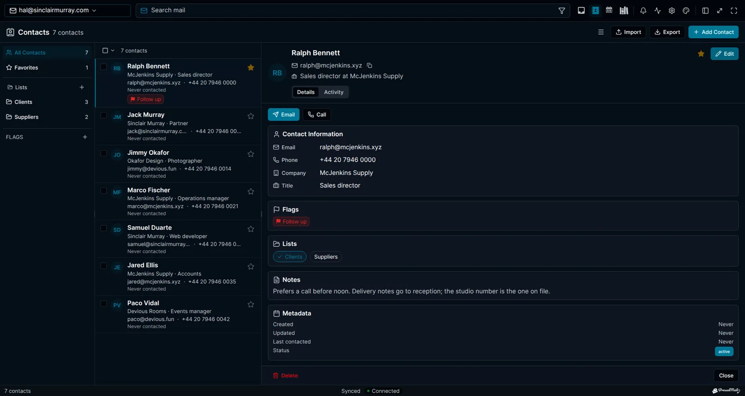Image resolution: width=745 pixels, height=396 pixels.
Task: Click the Import button
Action: 628,32
